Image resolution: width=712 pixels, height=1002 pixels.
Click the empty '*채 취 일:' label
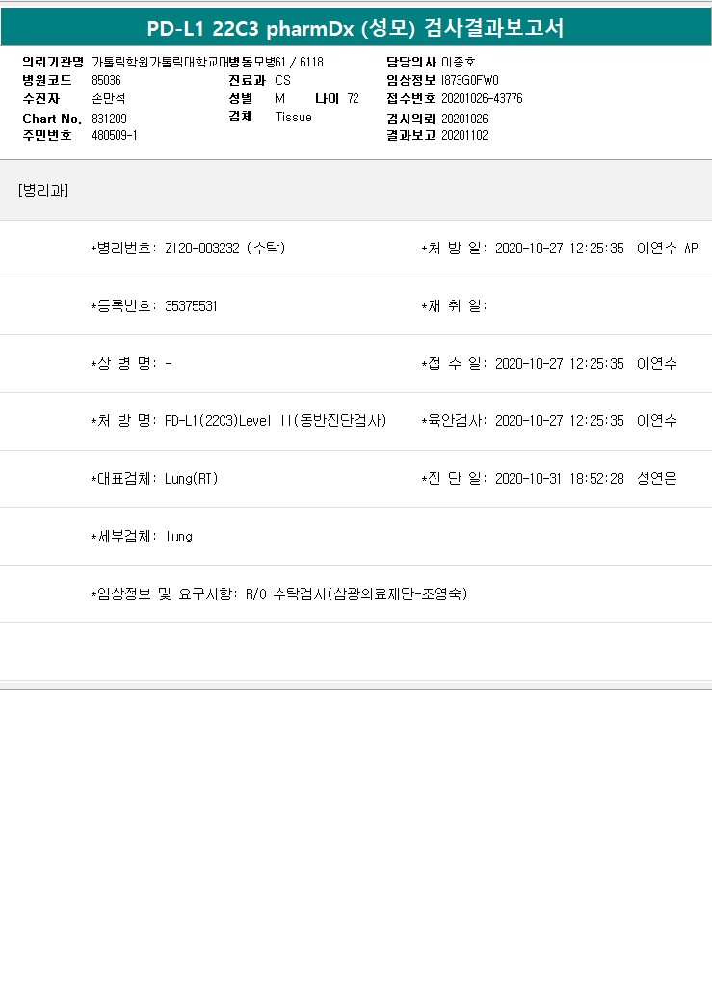pos(454,306)
